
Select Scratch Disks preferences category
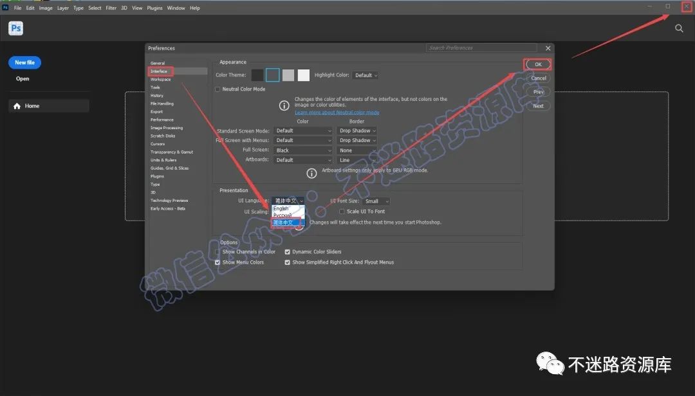(x=163, y=136)
